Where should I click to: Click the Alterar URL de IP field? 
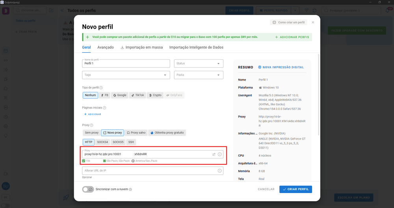click(x=152, y=171)
